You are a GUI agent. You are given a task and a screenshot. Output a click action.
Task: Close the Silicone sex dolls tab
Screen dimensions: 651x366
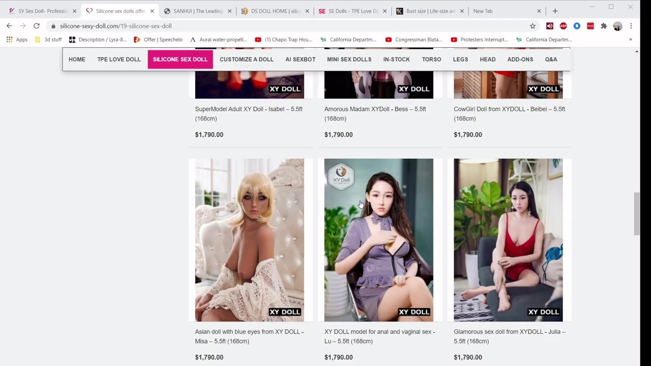[152, 11]
